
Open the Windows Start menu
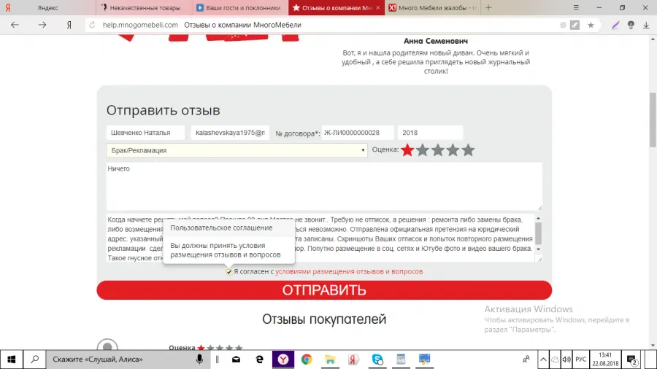point(11,360)
